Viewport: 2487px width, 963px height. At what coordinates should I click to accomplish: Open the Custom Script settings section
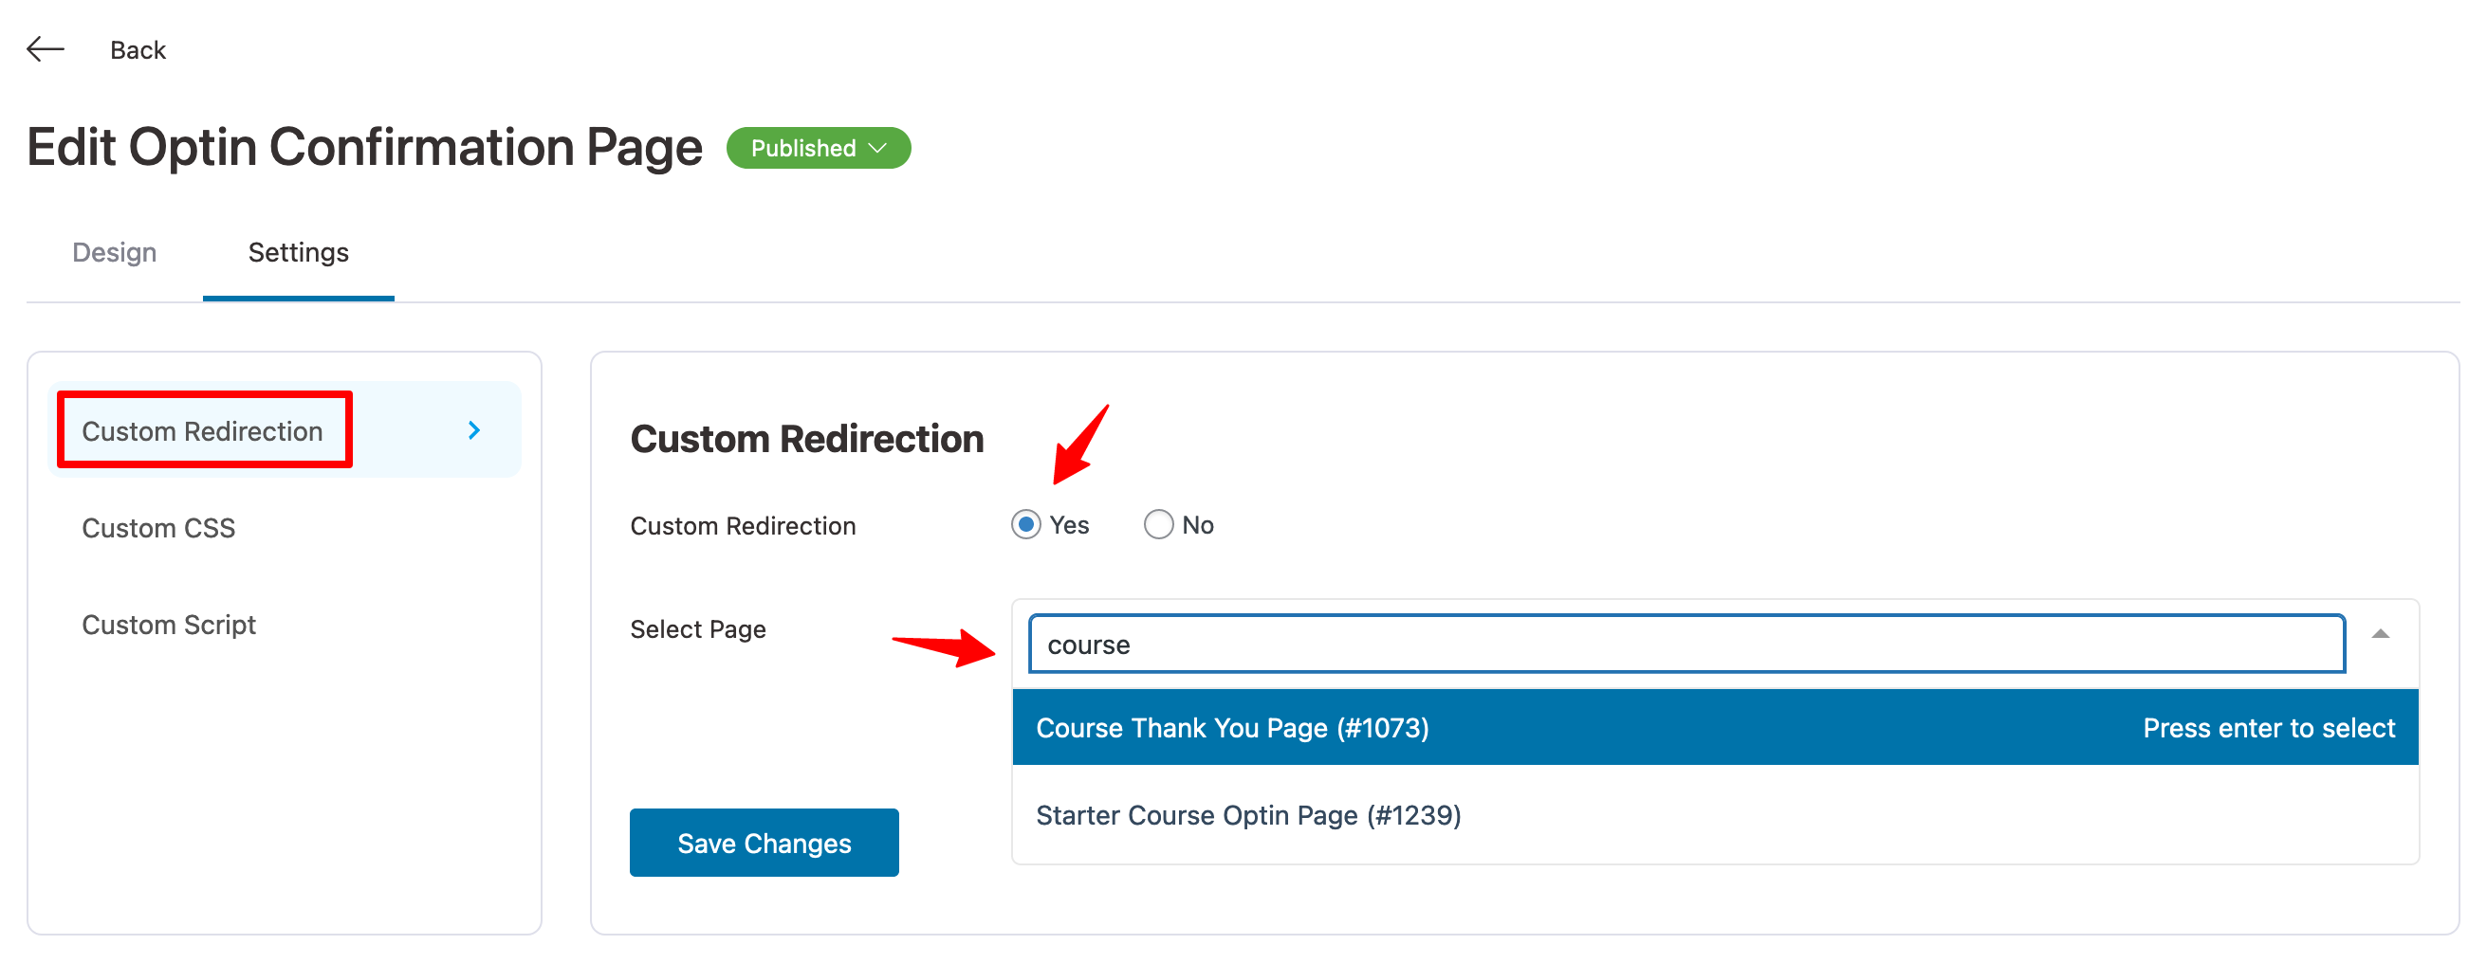[x=169, y=625]
